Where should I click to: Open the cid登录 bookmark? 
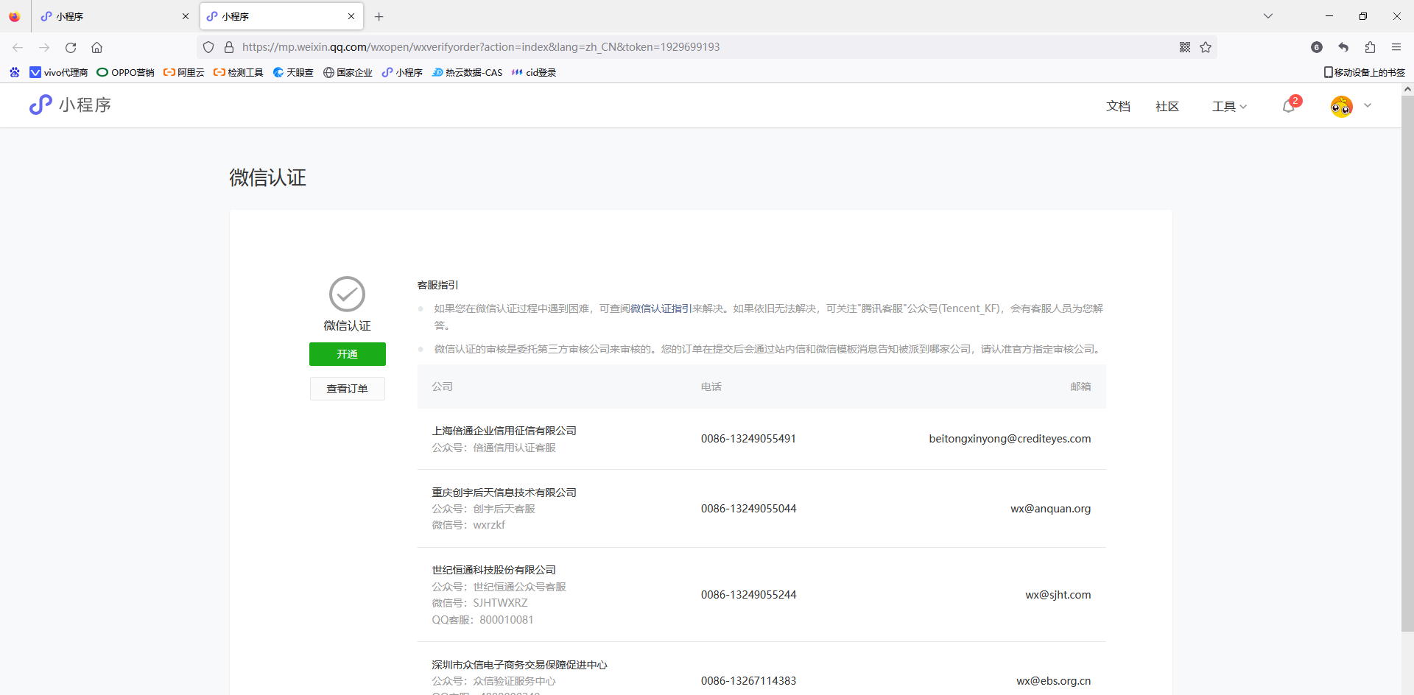[534, 72]
